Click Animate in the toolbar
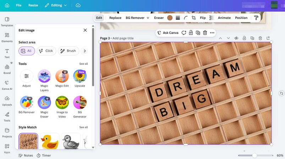The height and width of the screenshot is (159, 285). pyautogui.click(x=224, y=18)
